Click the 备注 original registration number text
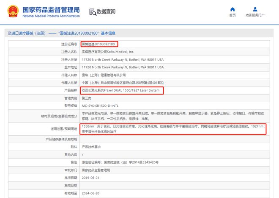This screenshot has height=198, width=279. [x=120, y=162]
